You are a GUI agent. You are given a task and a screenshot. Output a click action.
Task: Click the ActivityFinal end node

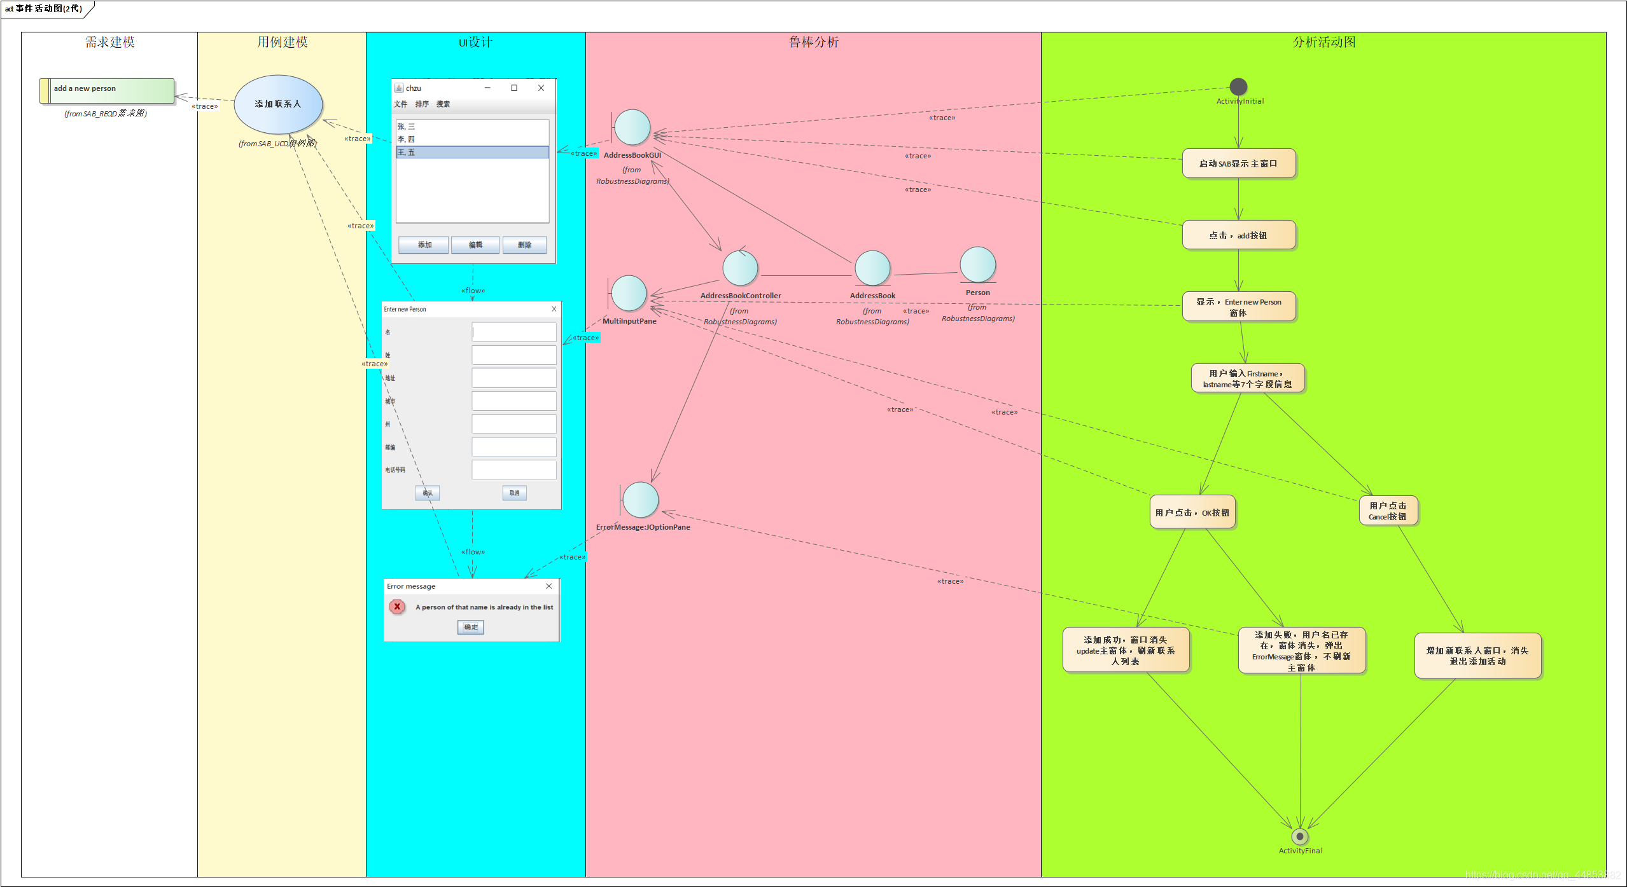click(x=1299, y=836)
